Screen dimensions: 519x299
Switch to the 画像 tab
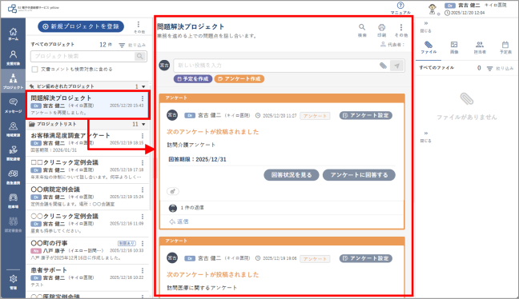pyautogui.click(x=454, y=48)
